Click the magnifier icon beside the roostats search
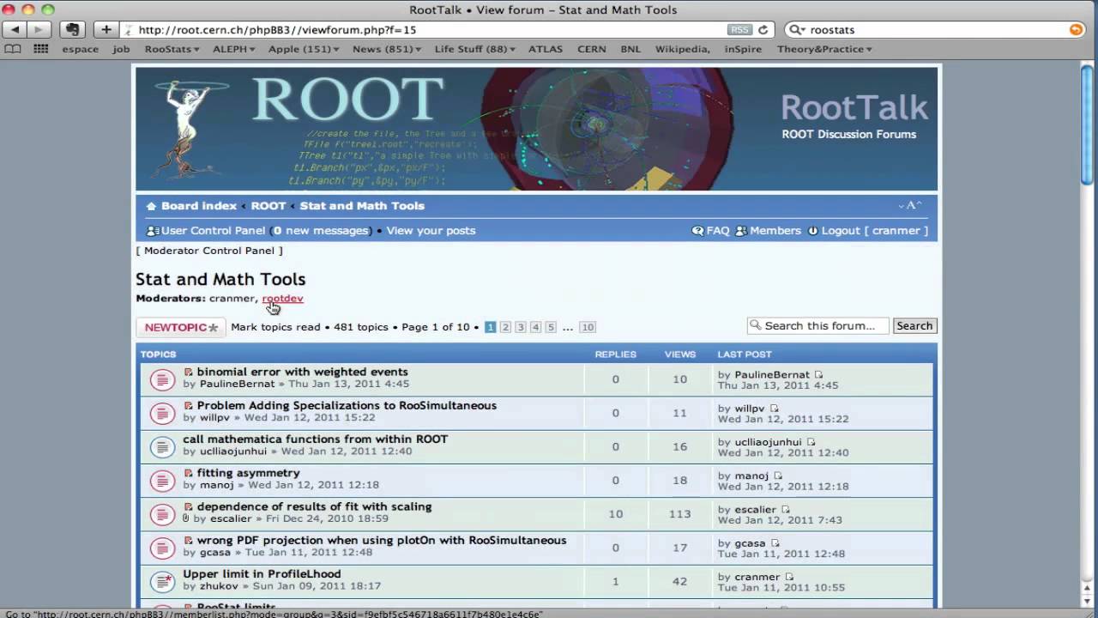The height and width of the screenshot is (618, 1098). pos(798,29)
